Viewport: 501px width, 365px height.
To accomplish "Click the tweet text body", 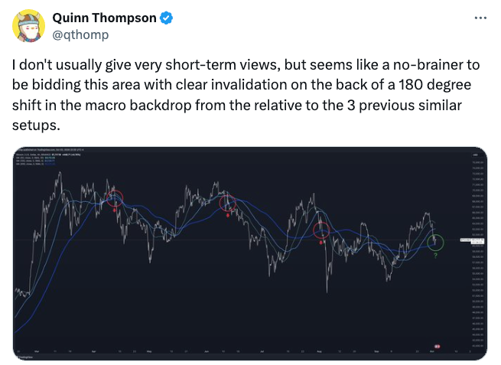I will (x=246, y=95).
